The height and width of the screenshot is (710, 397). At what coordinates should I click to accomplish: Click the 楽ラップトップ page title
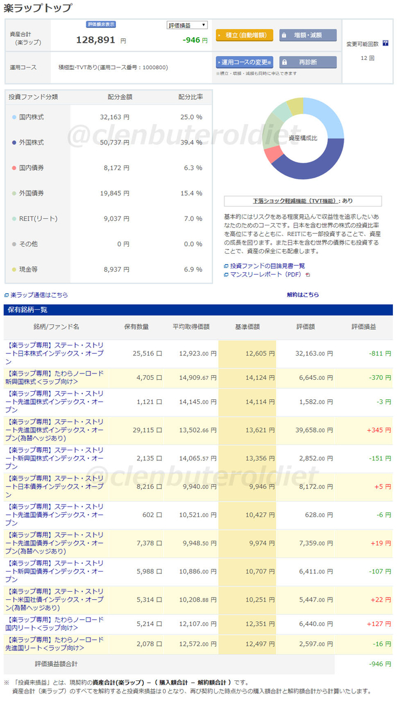tap(38, 8)
